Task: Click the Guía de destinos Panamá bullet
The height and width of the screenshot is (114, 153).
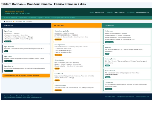Action: click(x=63, y=52)
